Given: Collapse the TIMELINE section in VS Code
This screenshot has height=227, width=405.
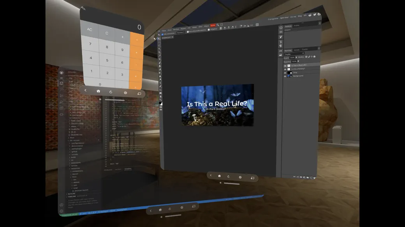Looking at the screenshot, I should click(71, 196).
